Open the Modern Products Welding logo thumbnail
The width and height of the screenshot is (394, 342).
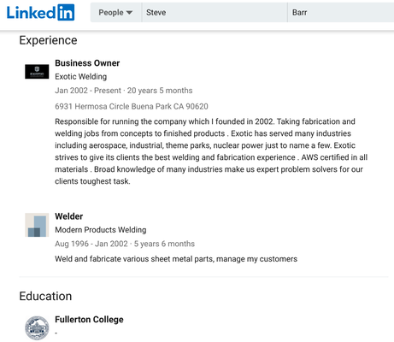coord(37,225)
